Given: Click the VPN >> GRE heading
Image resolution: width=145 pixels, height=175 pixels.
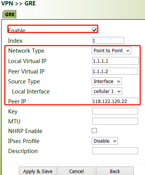Looking at the screenshot, I should (19, 3).
